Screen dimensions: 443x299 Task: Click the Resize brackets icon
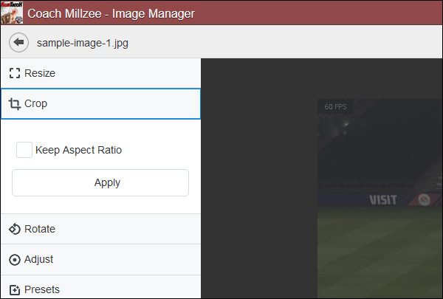(14, 73)
